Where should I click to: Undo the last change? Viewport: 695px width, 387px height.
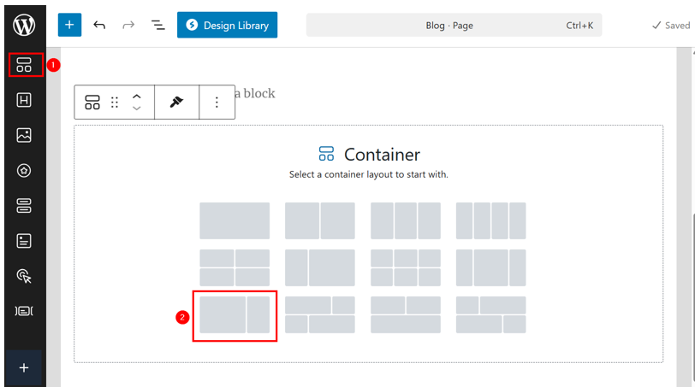(99, 26)
